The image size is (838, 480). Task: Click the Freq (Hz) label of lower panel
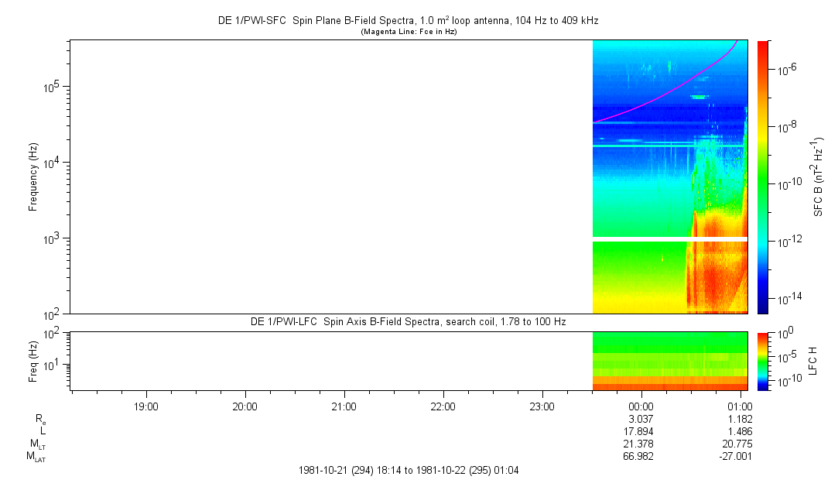pyautogui.click(x=33, y=360)
